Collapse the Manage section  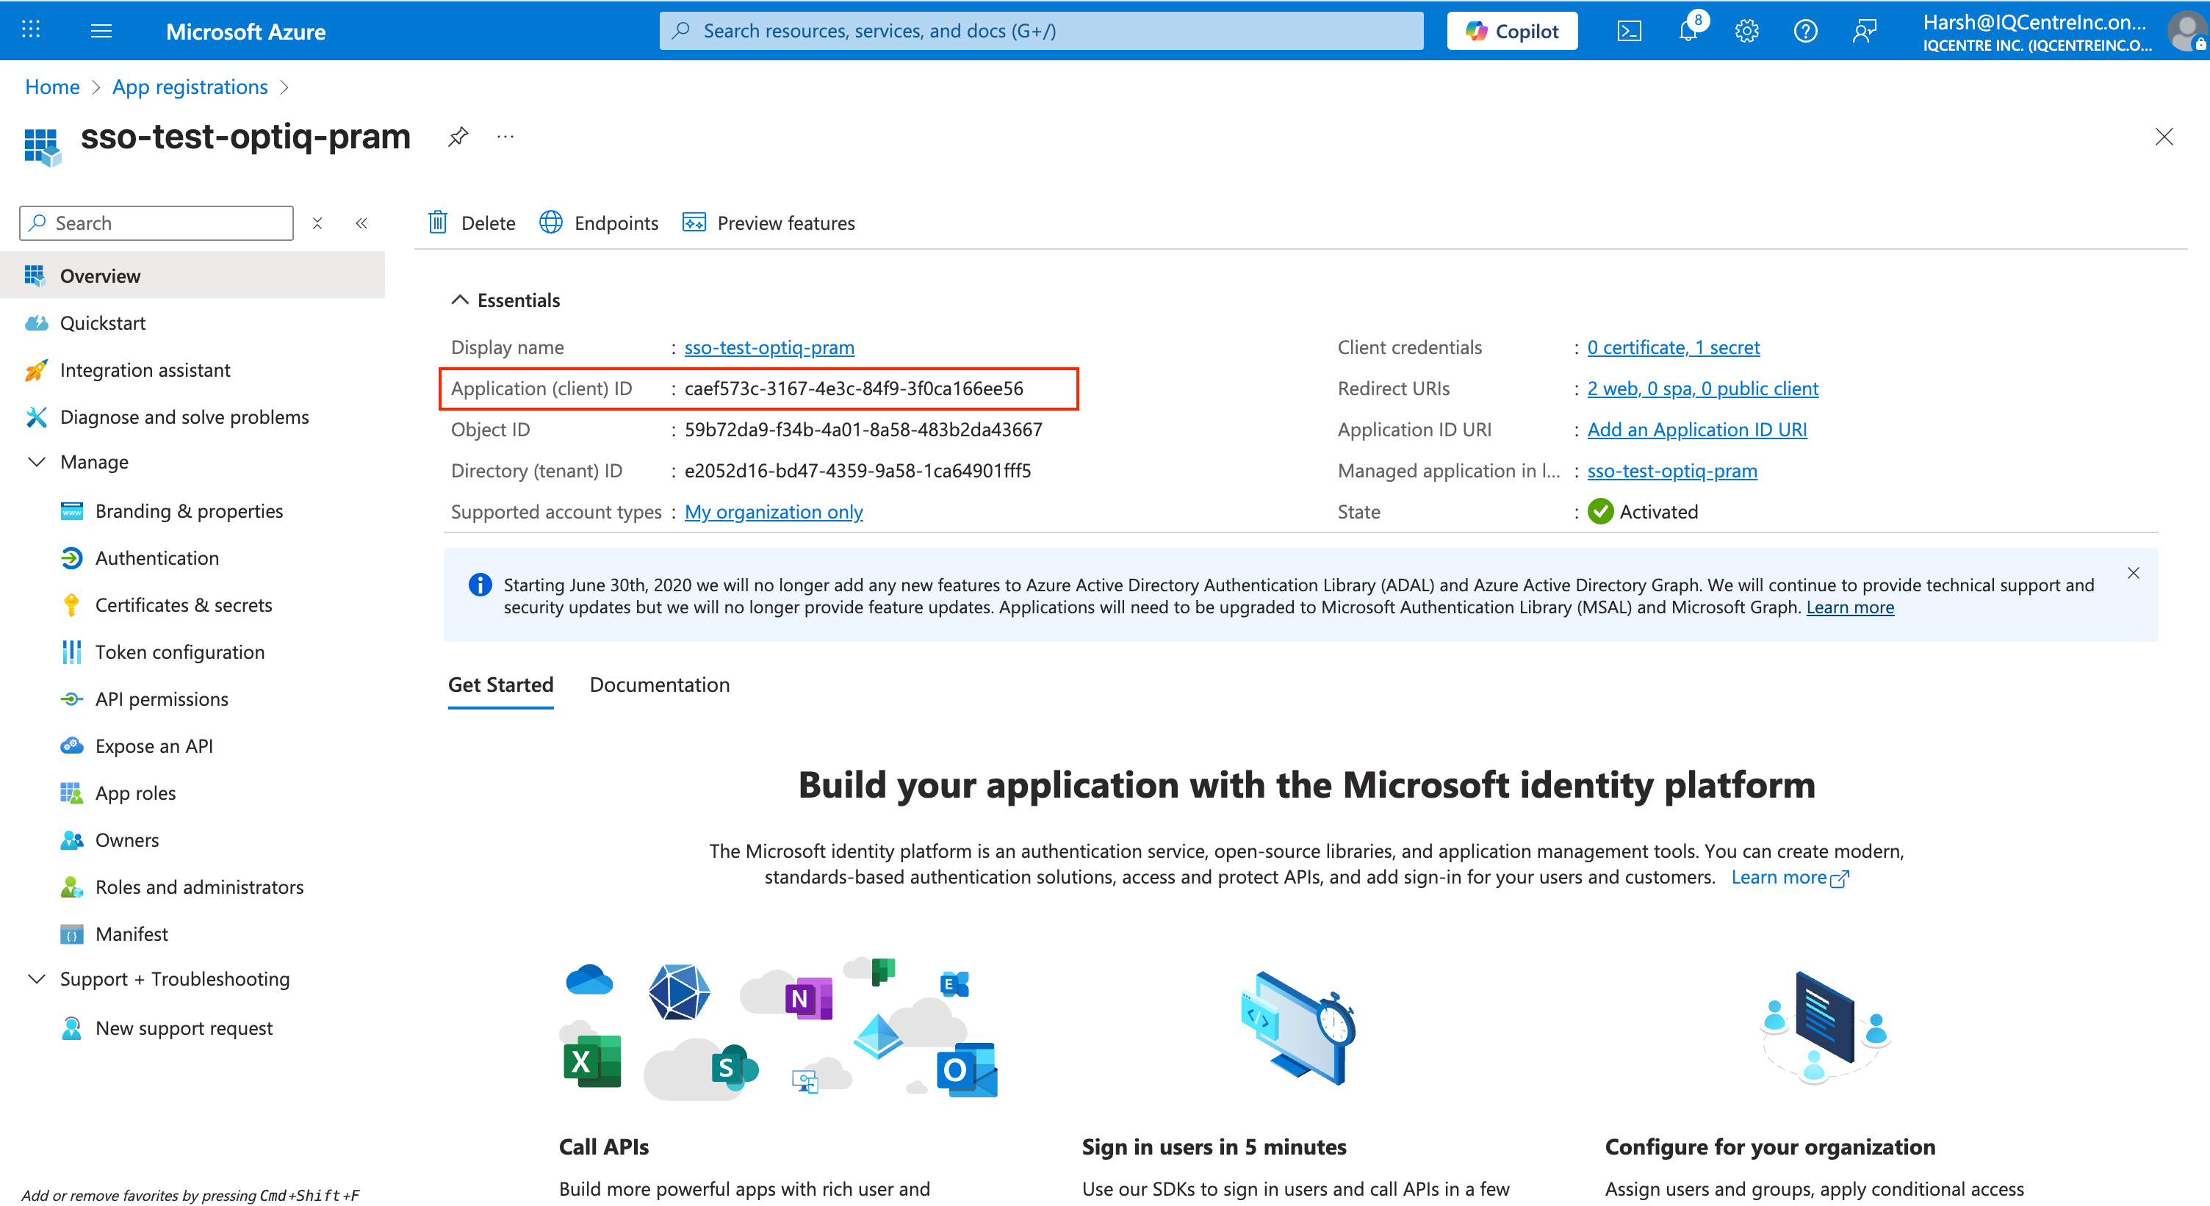37,462
